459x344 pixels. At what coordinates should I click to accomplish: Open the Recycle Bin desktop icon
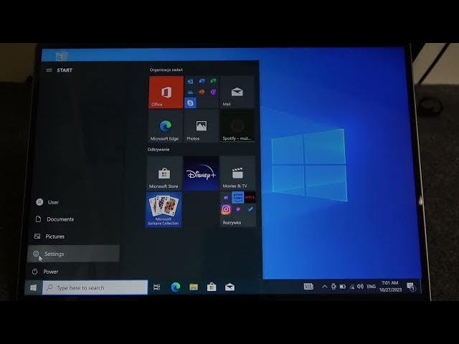pos(62,56)
